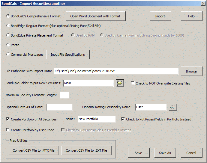This screenshot has height=163, width=207.
Task: Click the folder icon beside the Main field
Action: (120, 83)
